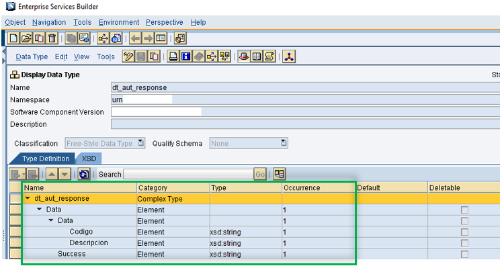Click the scroll document icon
500x268 pixels.
tap(269, 56)
